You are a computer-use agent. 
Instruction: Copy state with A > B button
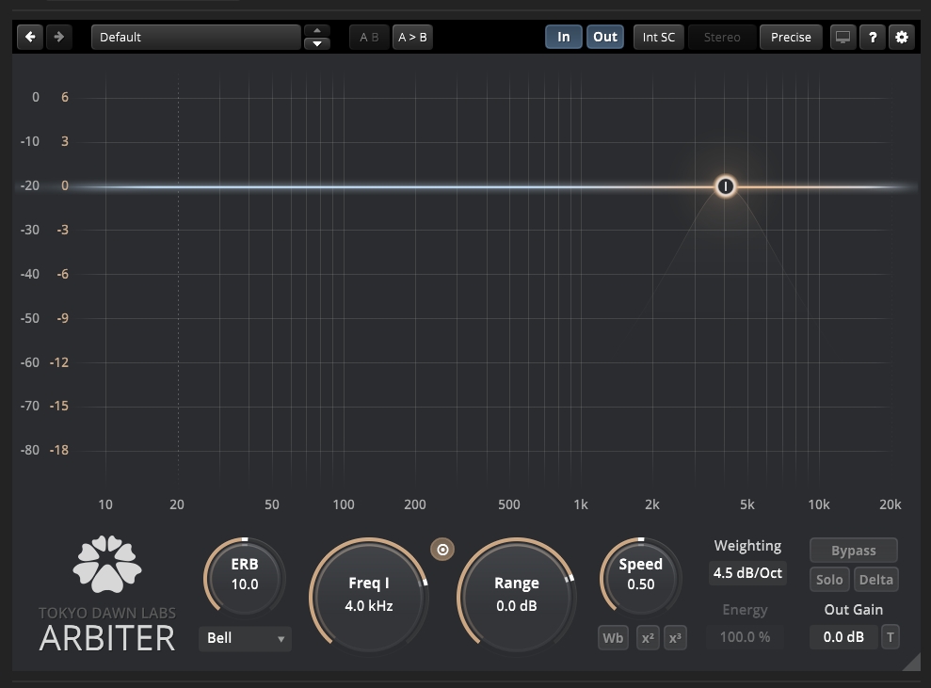tap(412, 37)
